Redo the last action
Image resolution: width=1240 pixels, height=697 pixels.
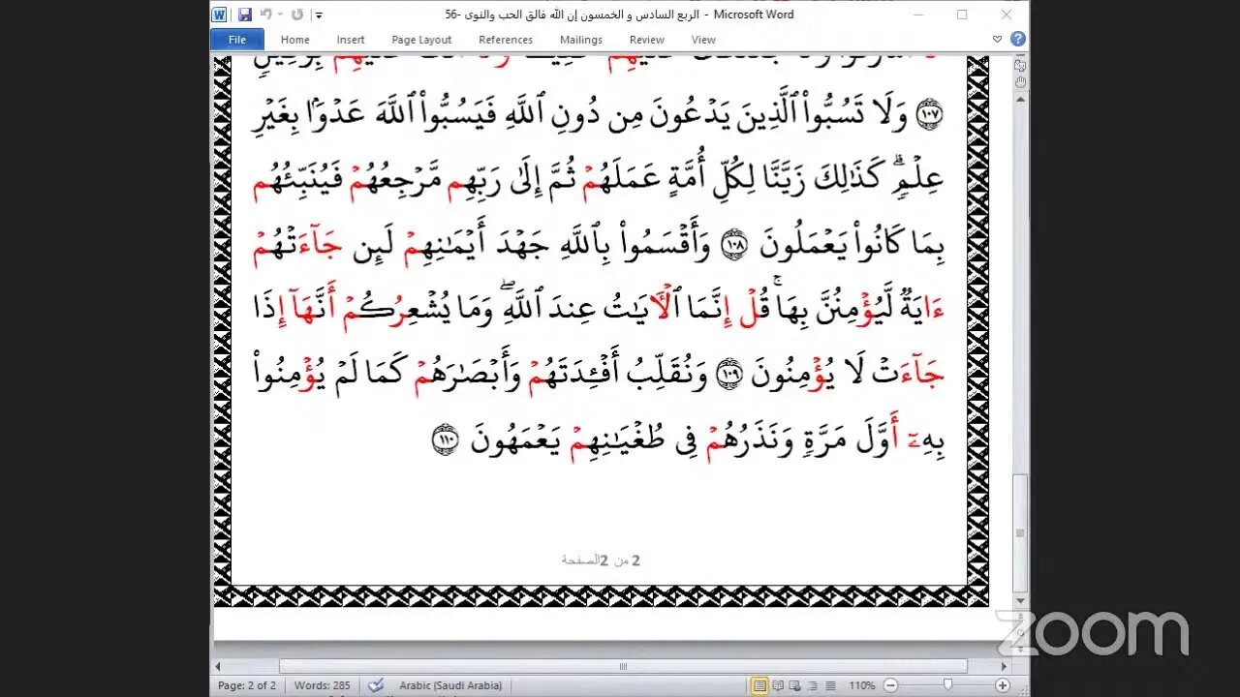pyautogui.click(x=297, y=15)
